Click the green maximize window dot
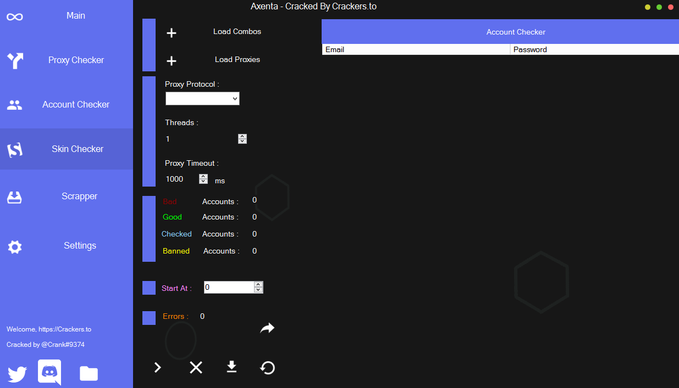The width and height of the screenshot is (679, 388). pyautogui.click(x=659, y=7)
